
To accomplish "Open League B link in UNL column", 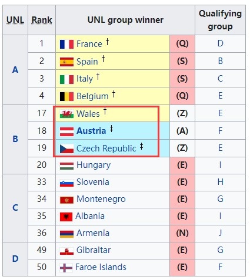I will click(15, 139).
